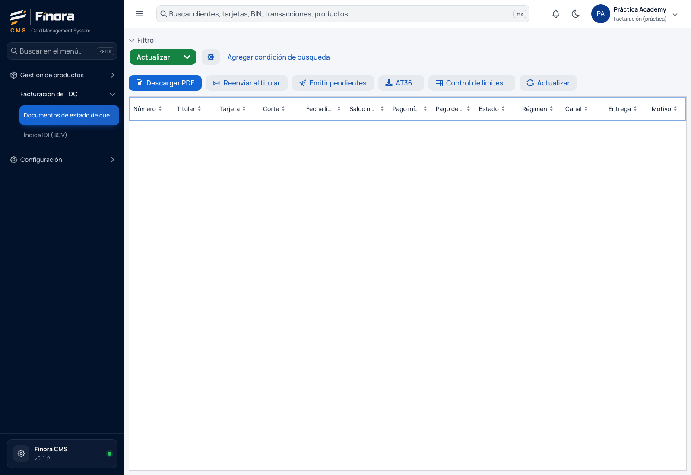This screenshot has width=691, height=475.
Task: Focus the Buscar en el menú search box
Action: tap(62, 51)
